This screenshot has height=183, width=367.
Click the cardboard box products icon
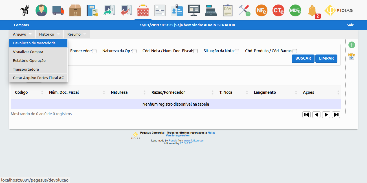[75, 10]
